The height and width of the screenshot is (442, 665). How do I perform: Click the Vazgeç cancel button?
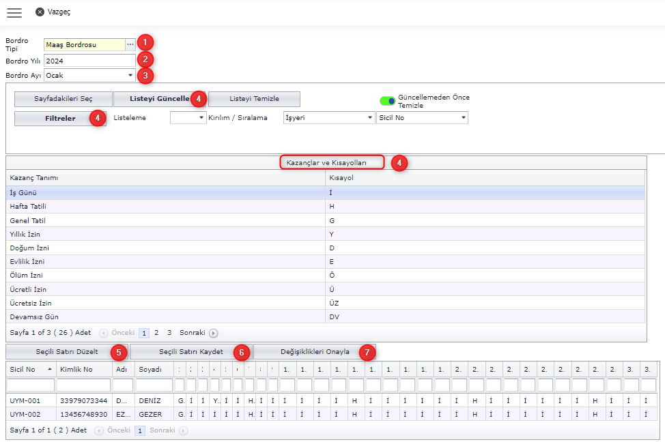tap(53, 12)
